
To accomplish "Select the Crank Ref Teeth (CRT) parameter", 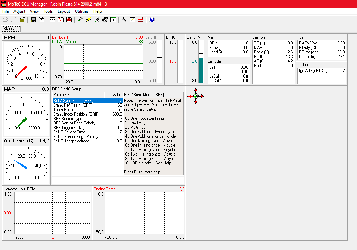I will pos(88,105).
